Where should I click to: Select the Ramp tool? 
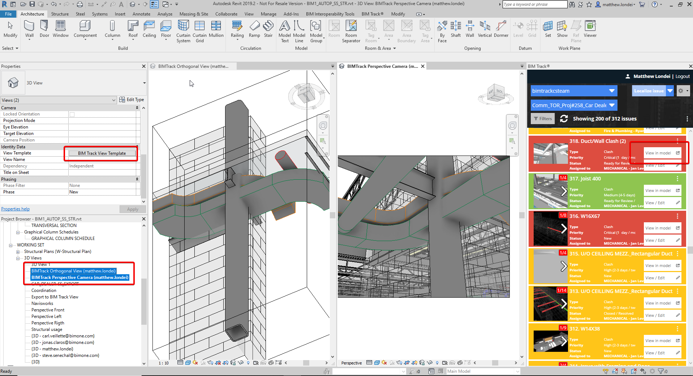(254, 29)
